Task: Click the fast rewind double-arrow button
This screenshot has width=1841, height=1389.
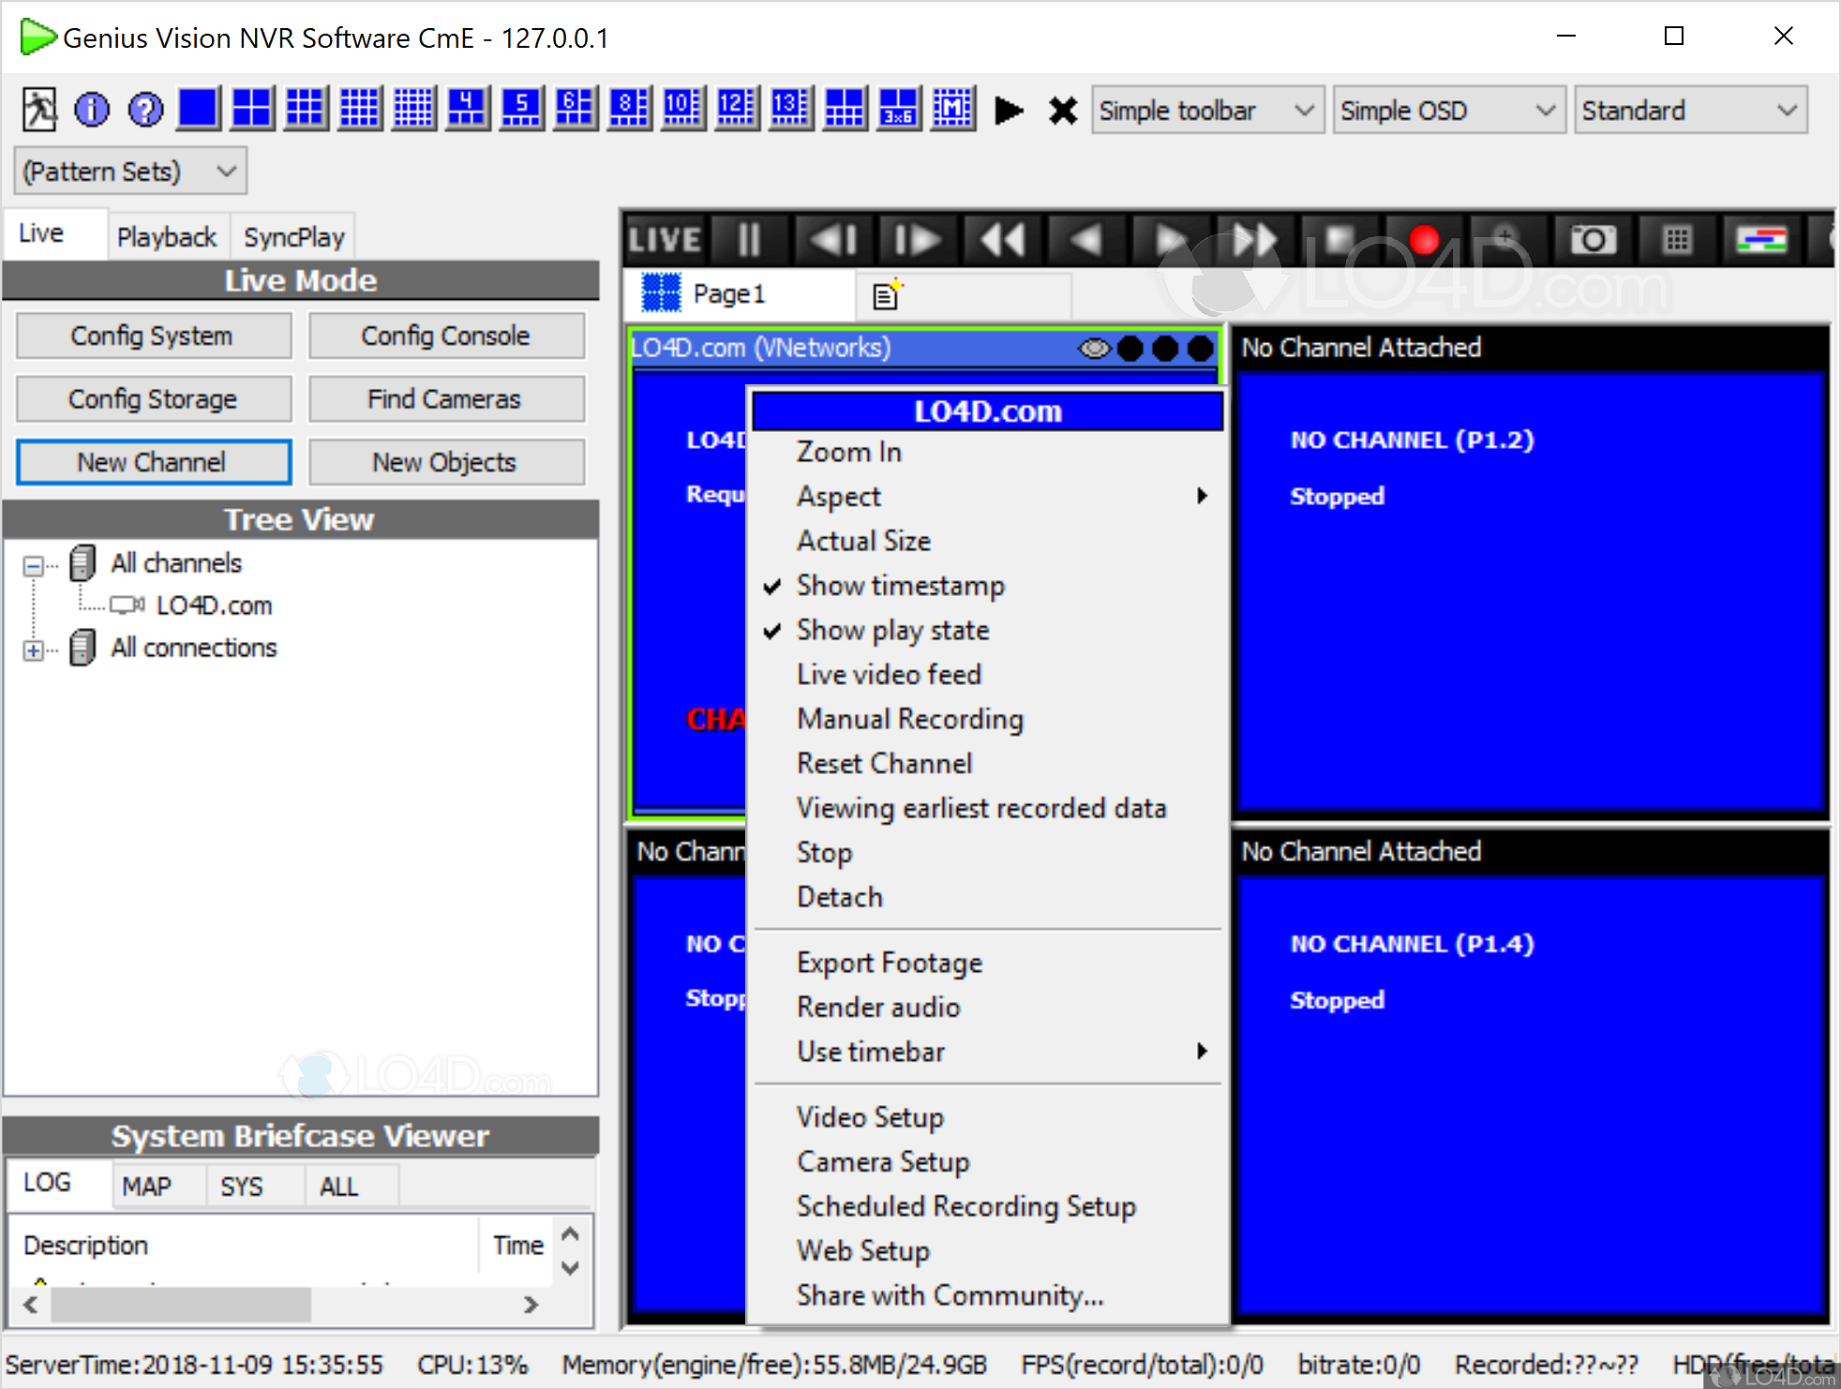Action: (x=1002, y=240)
